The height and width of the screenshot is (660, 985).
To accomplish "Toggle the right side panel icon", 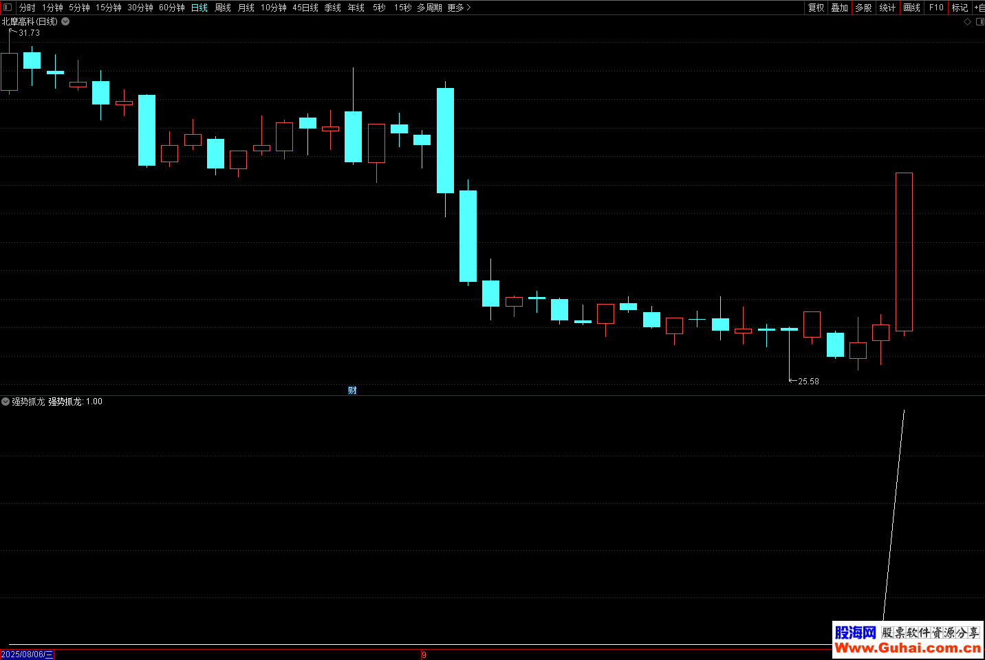I will [980, 22].
